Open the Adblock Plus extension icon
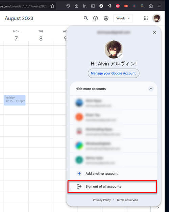This screenshot has height=212, width=169. pyautogui.click(x=118, y=6)
